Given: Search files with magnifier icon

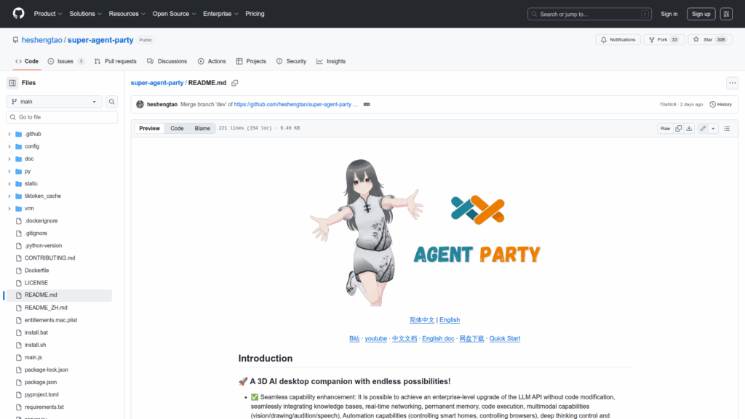Looking at the screenshot, I should click(112, 102).
